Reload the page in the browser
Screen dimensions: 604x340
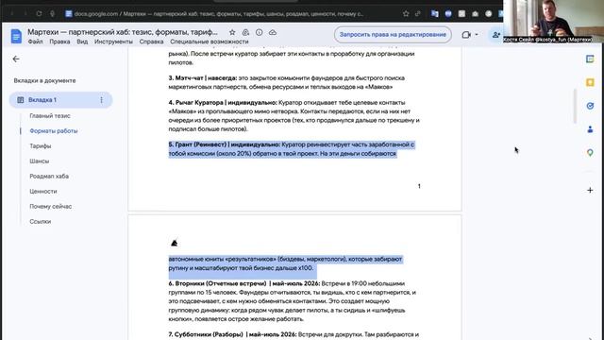pyautogui.click(x=39, y=13)
